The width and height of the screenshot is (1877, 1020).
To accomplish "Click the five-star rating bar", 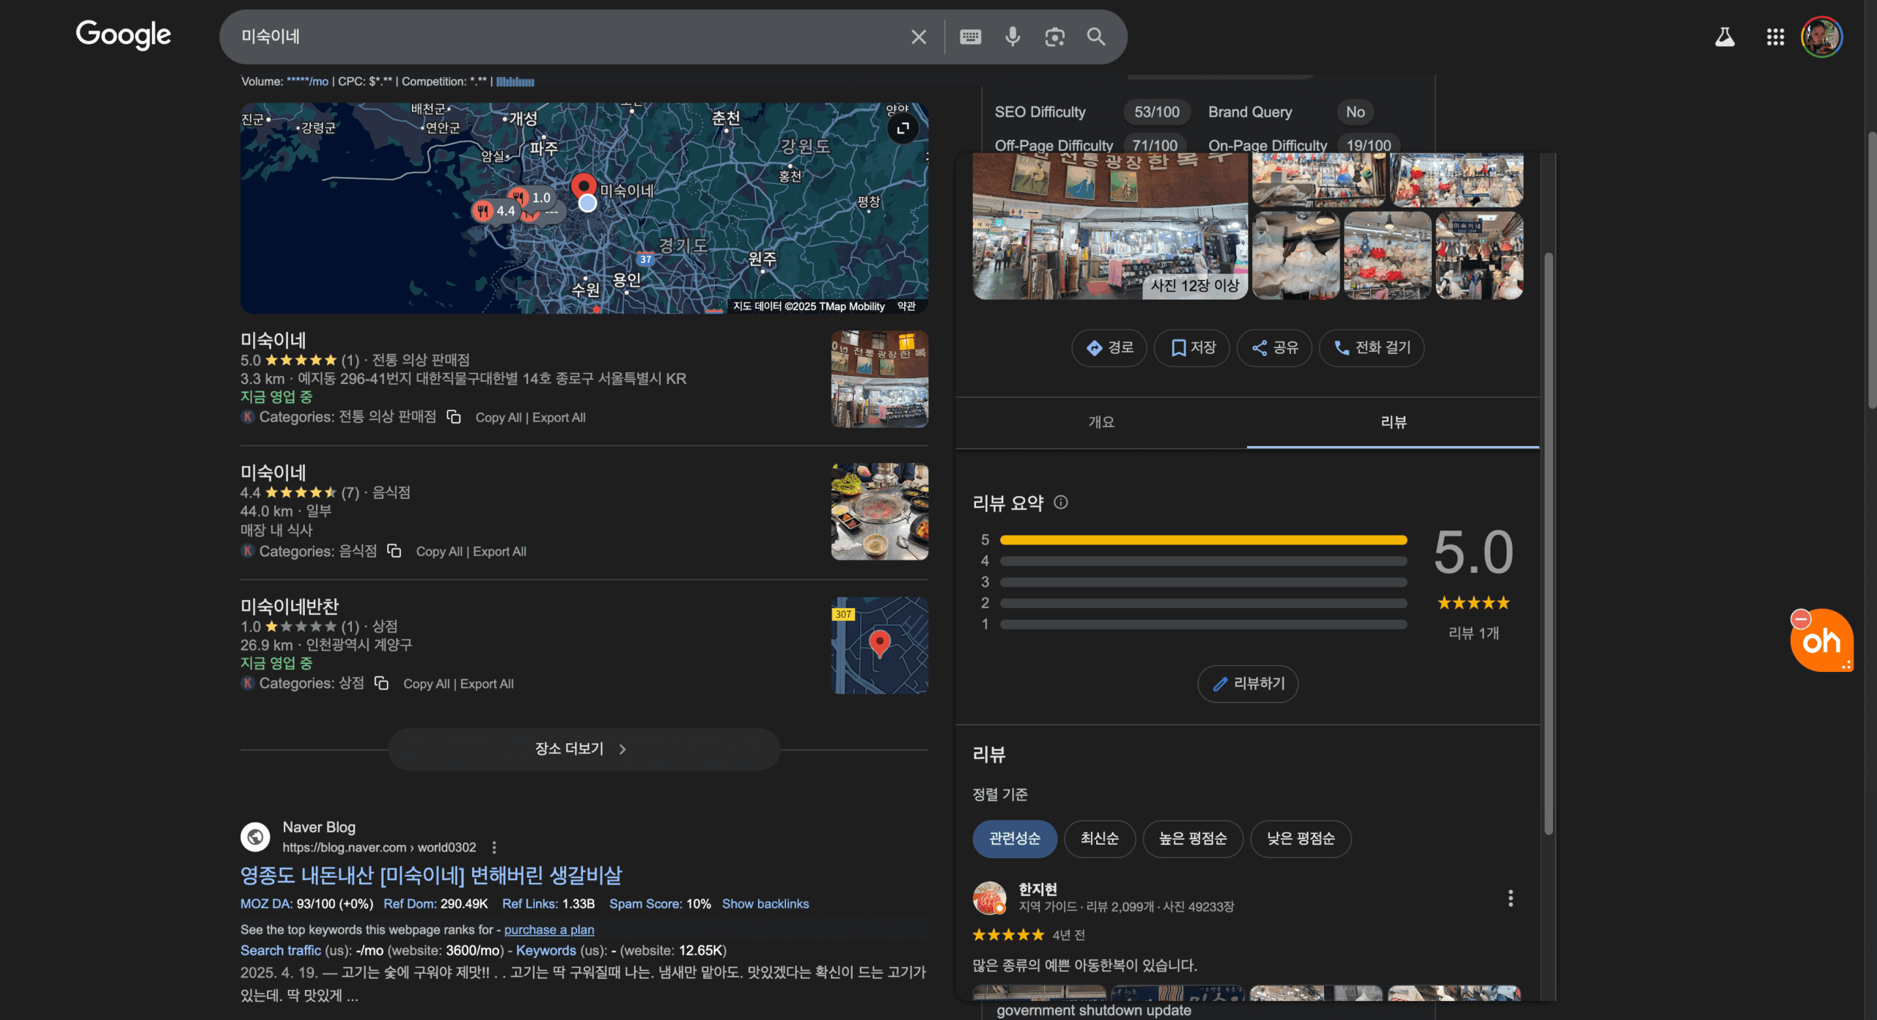I will (x=1202, y=540).
